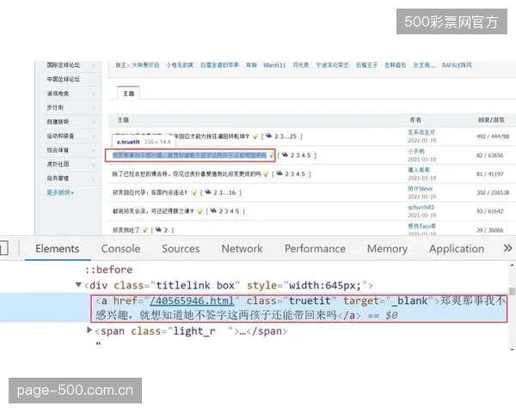This screenshot has width=516, height=412.
Task: Open moderator profile 小卷毛的窝
Action: point(180,65)
